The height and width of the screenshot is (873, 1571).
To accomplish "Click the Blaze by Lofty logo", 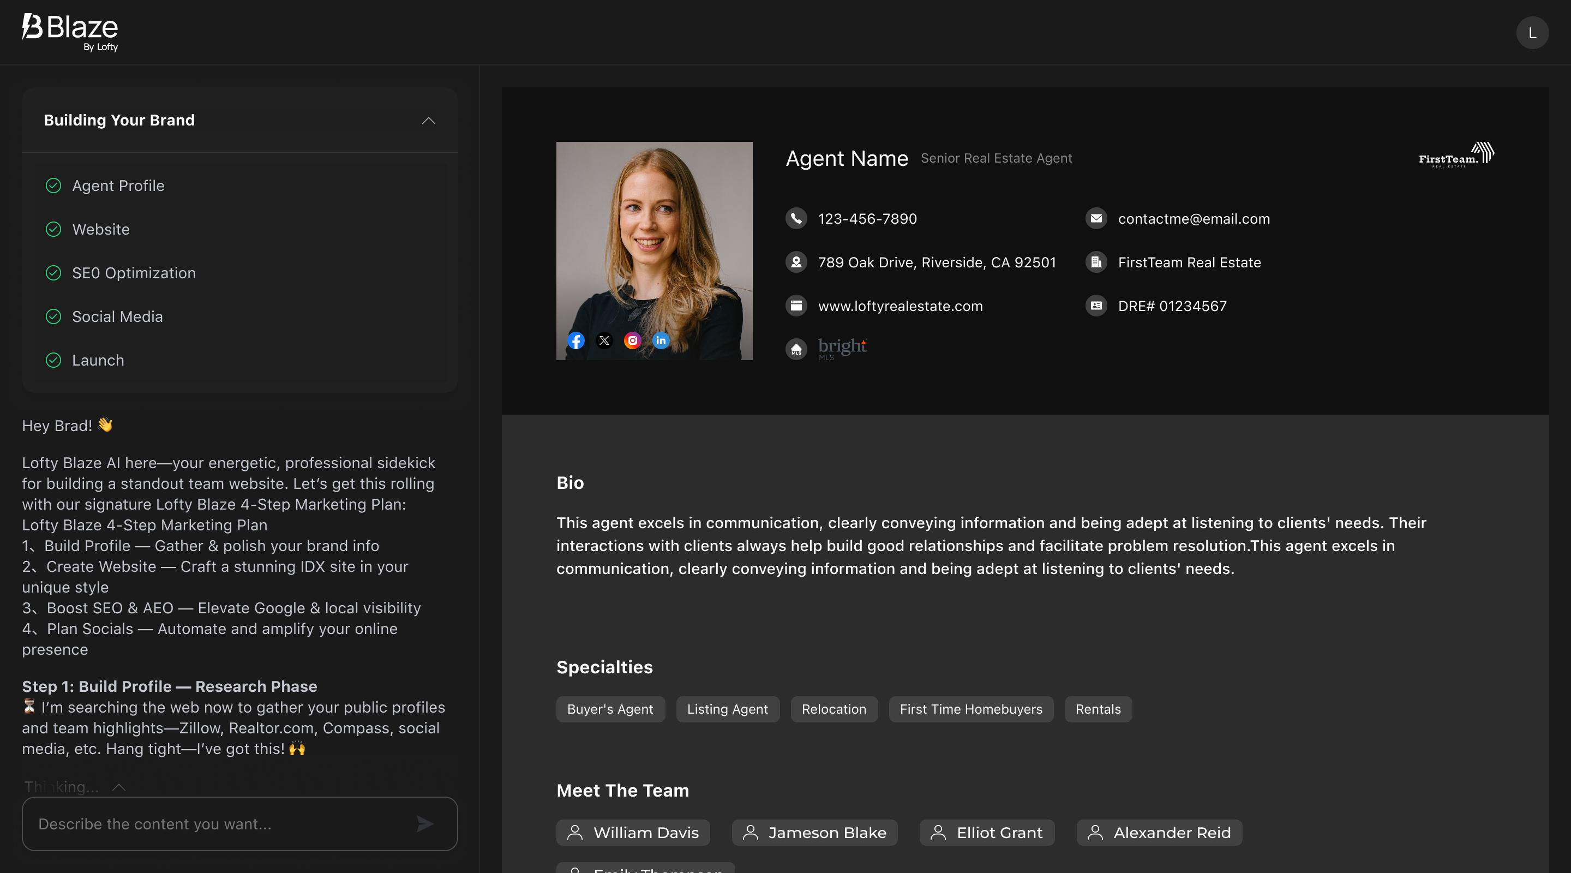I will (x=70, y=32).
